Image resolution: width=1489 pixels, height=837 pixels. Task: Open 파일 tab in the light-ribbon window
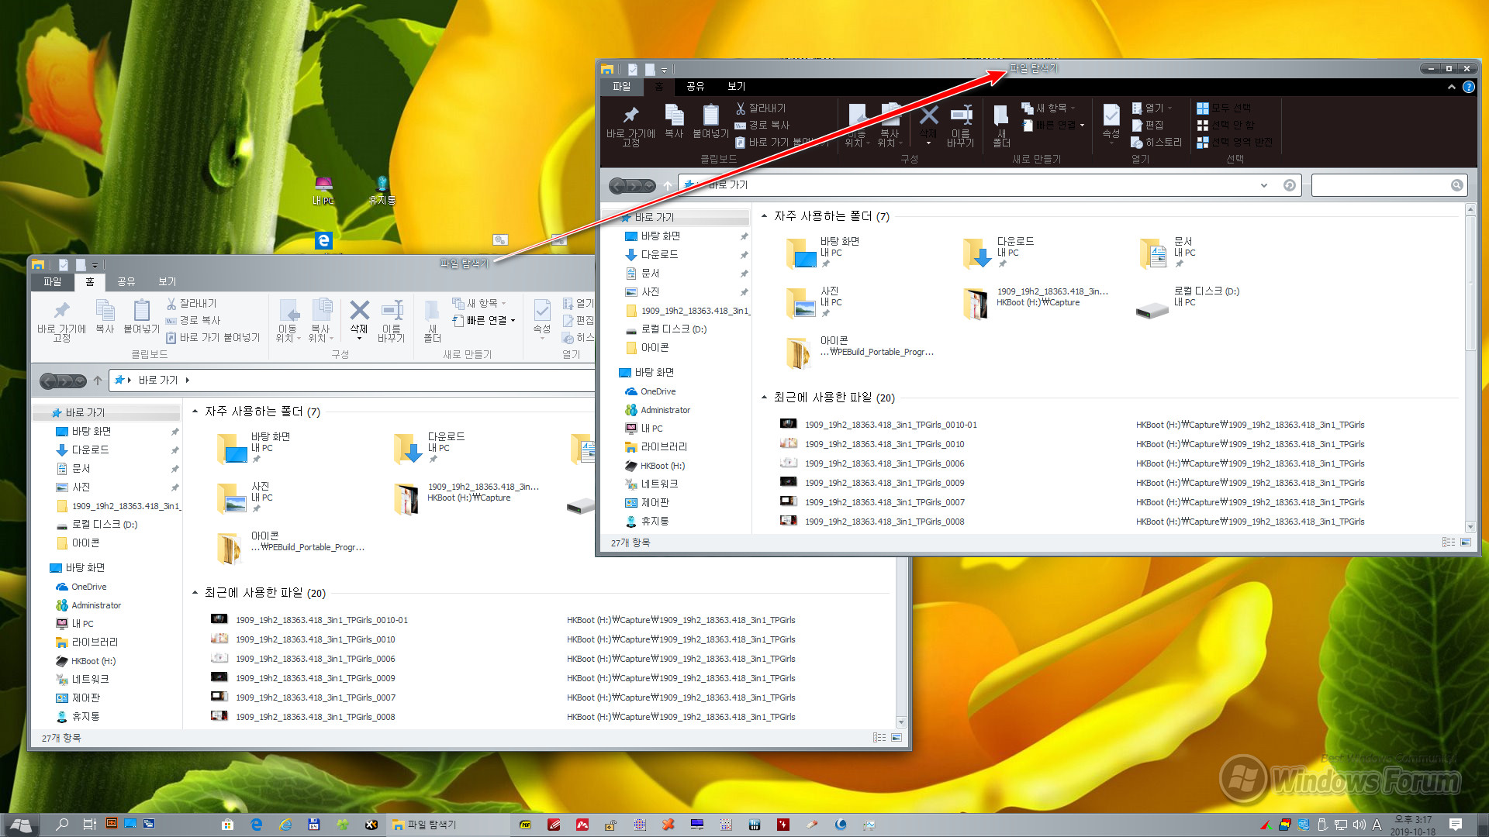53,282
